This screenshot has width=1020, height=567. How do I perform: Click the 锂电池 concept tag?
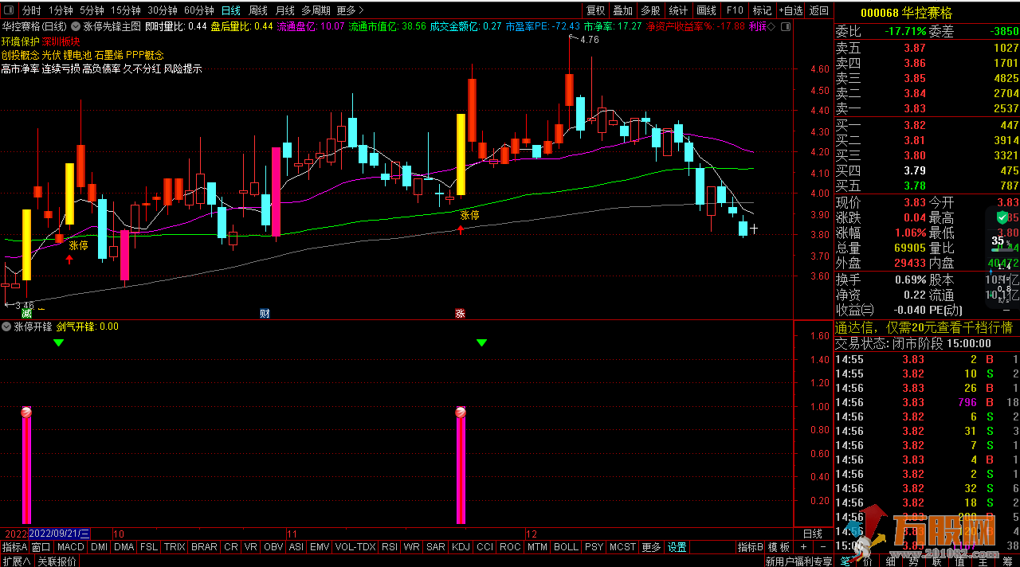[77, 55]
